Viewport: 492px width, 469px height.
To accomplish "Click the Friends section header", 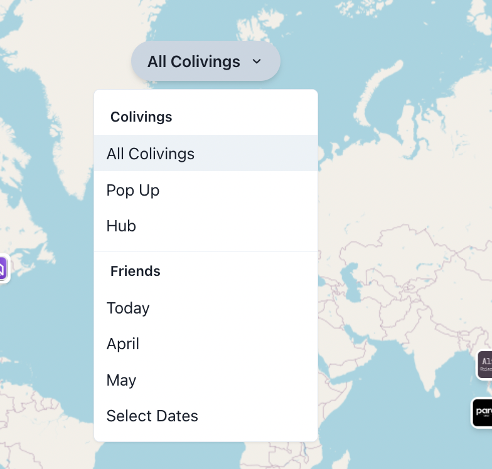I will click(x=136, y=271).
